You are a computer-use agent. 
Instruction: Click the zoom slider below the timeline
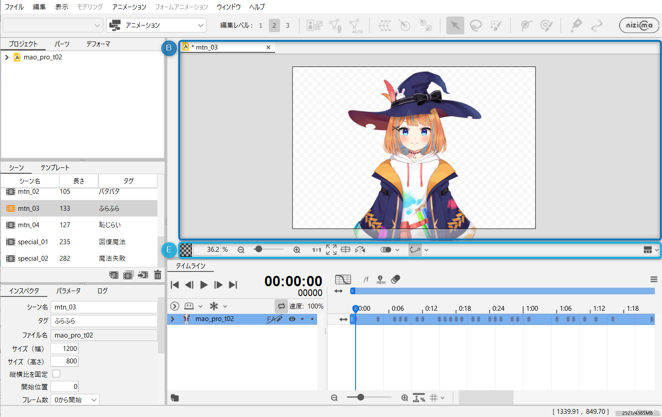point(369,397)
